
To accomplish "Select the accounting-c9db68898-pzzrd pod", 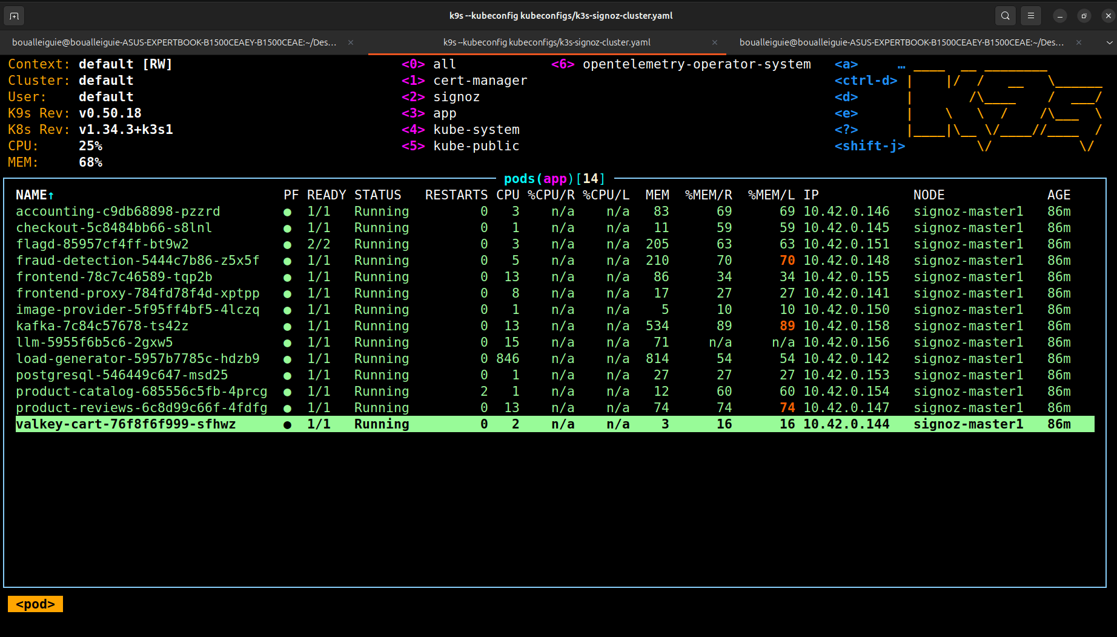I will point(555,212).
